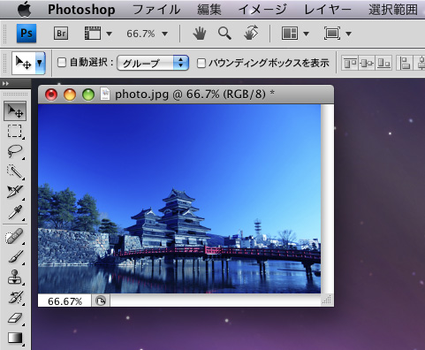Click the status bar info icon button
The image size is (425, 350).
(101, 301)
